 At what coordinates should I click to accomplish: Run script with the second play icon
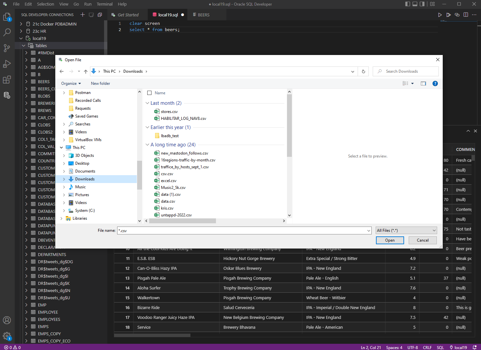[448, 15]
